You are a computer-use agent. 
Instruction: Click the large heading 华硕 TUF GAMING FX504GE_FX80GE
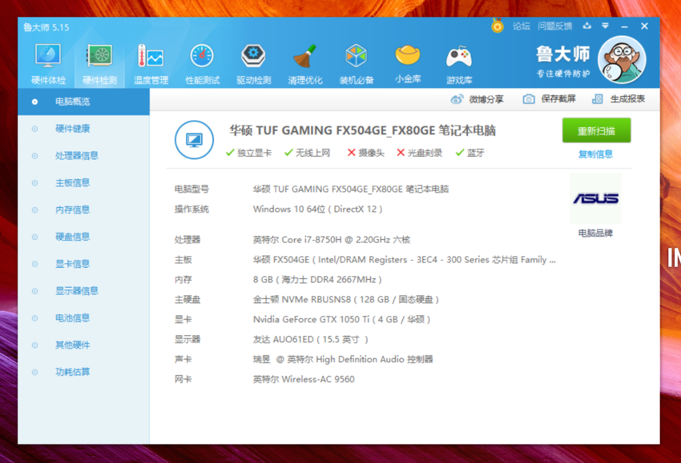point(362,131)
